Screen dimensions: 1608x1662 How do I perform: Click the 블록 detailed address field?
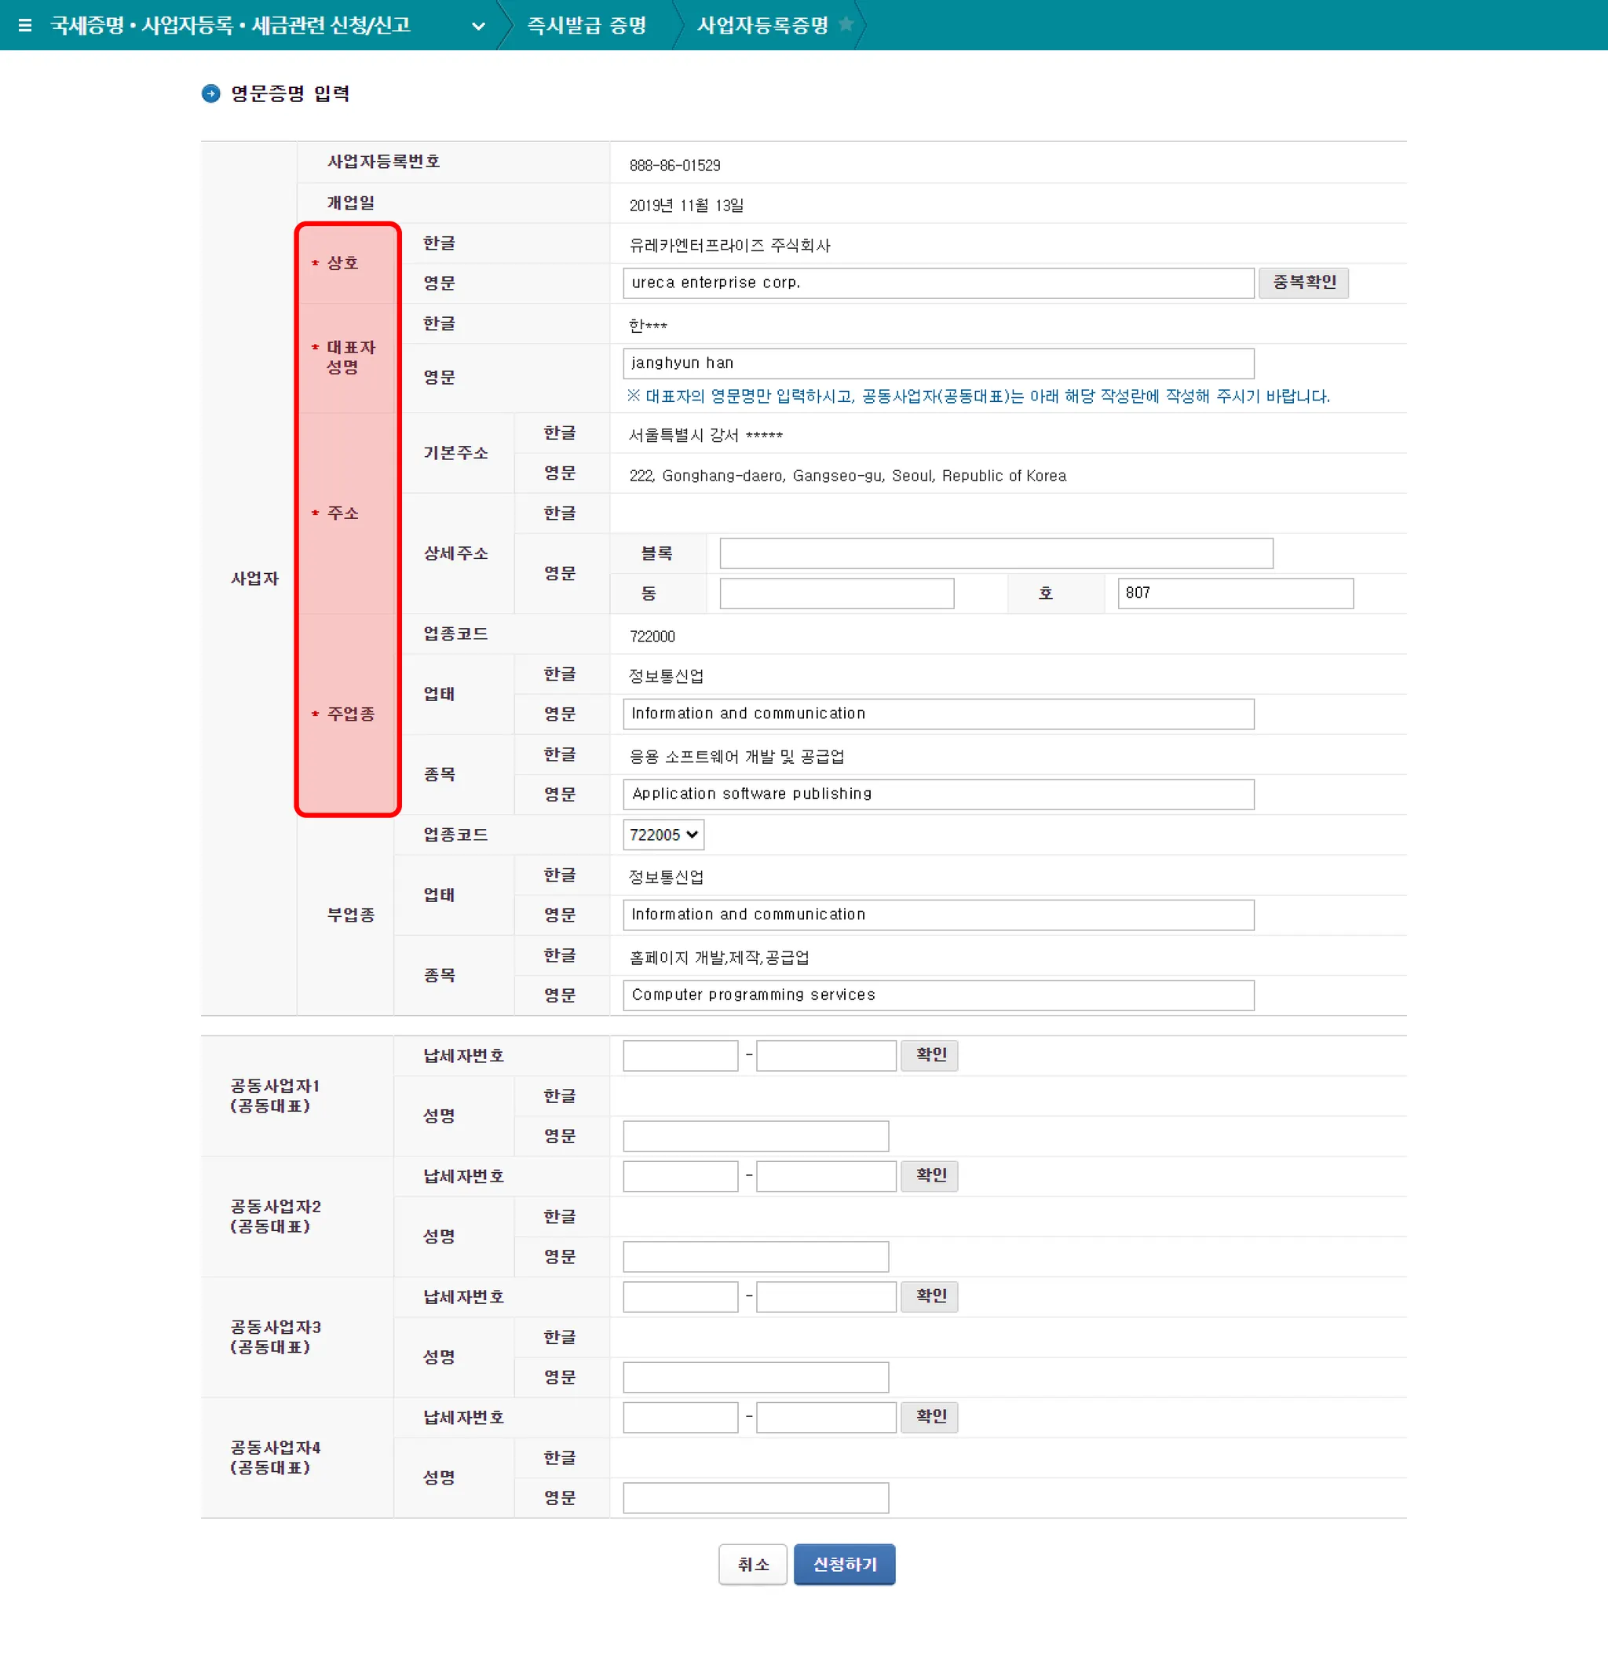pyautogui.click(x=996, y=553)
